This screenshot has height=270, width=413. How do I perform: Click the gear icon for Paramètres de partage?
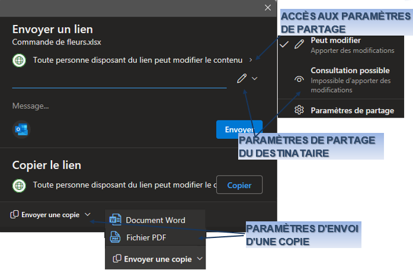[299, 110]
